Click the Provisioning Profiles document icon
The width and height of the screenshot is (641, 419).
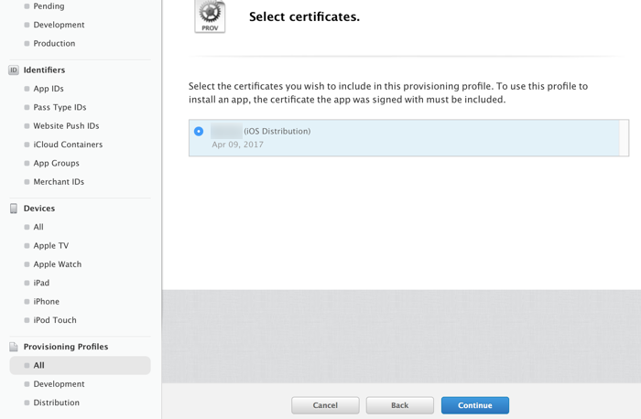click(14, 347)
